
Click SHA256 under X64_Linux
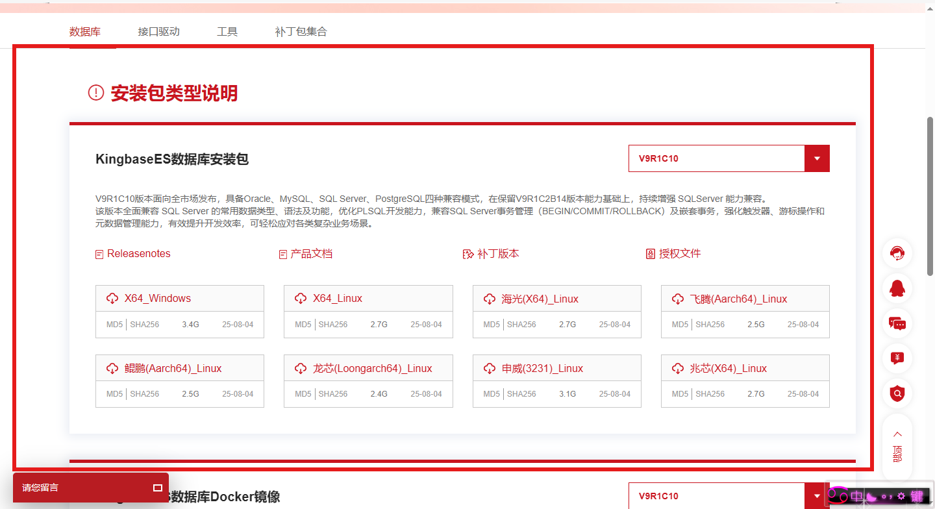(333, 324)
